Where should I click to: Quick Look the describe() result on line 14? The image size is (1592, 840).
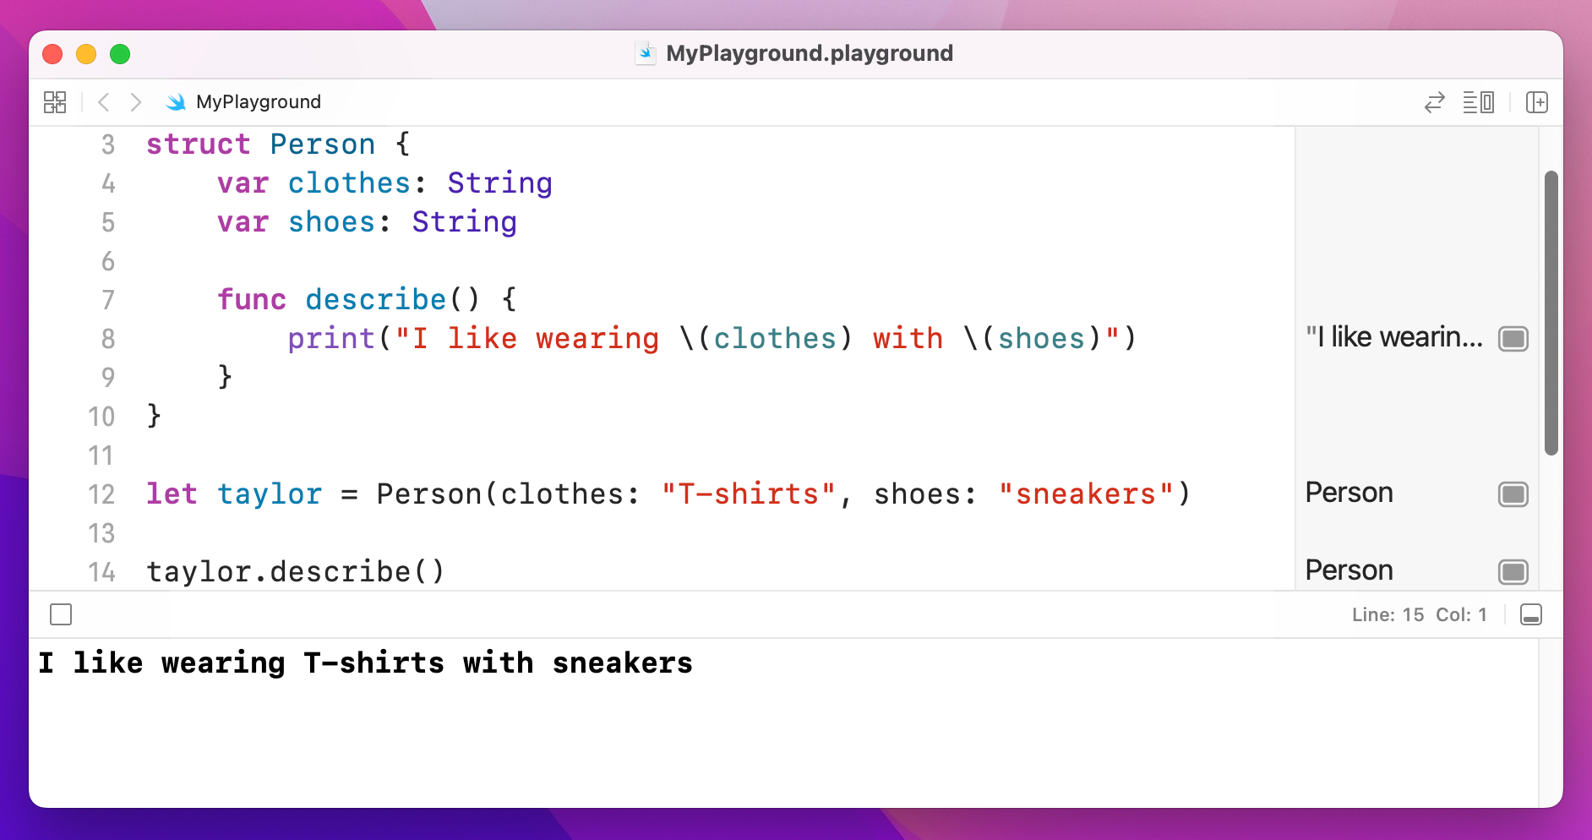tap(1513, 572)
